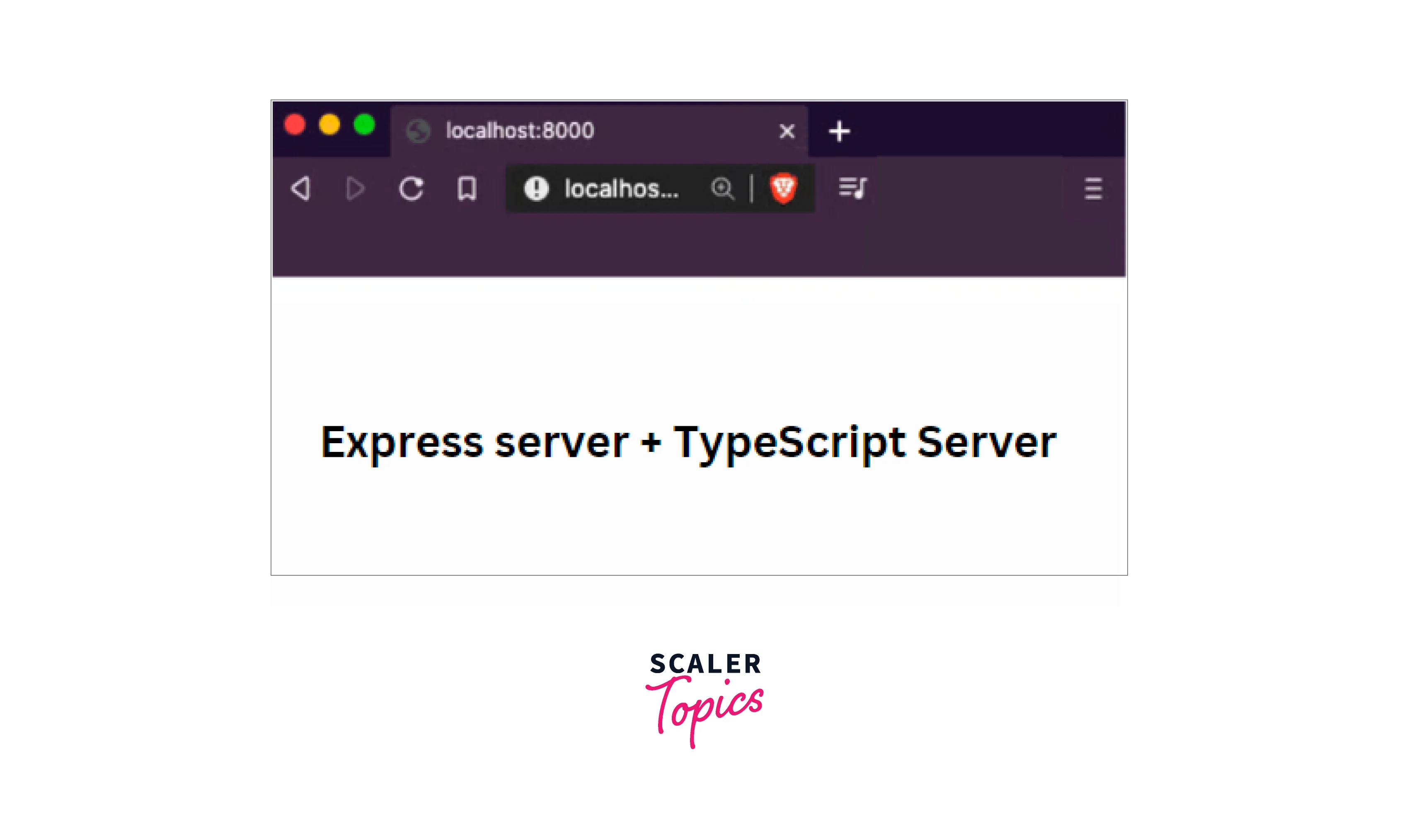Close the localhost:8000 tab
Screen dimensions: 1409x828
pos(787,131)
